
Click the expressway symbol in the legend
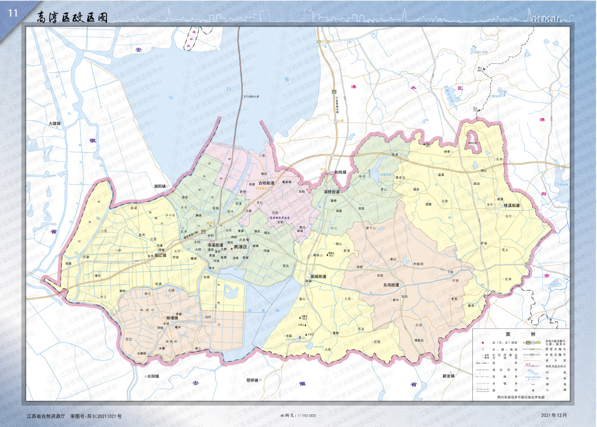[x=532, y=342]
